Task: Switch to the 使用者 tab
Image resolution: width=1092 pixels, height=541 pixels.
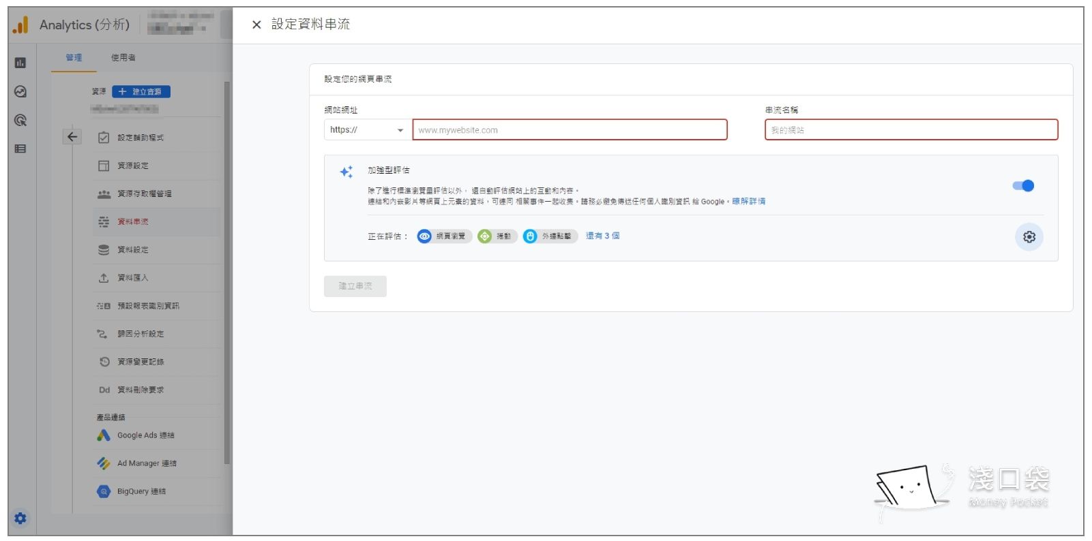Action: point(123,58)
